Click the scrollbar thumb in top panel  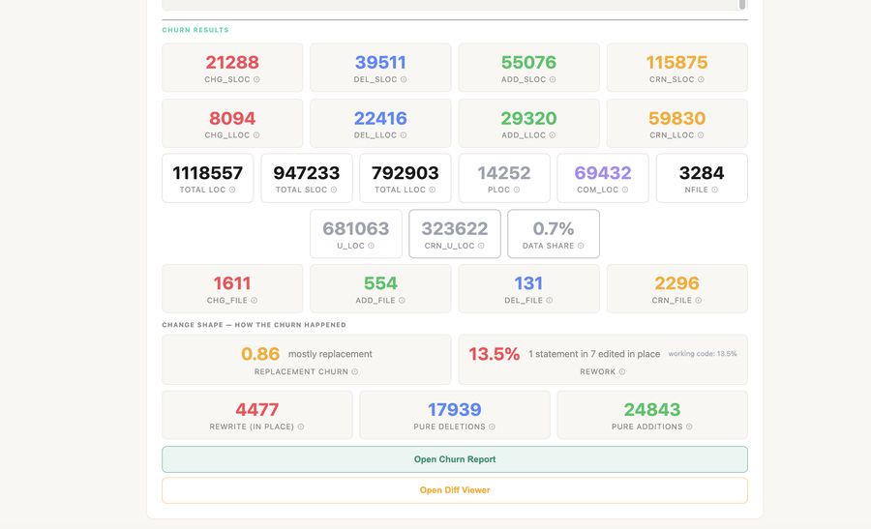[x=741, y=5]
